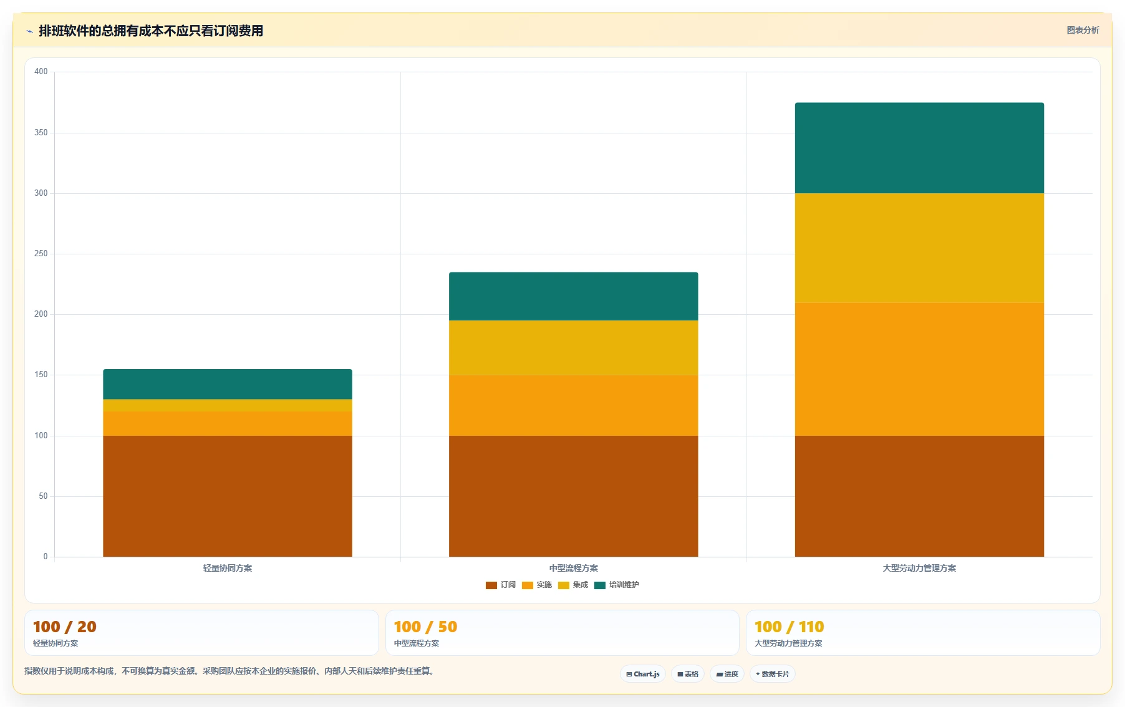The width and height of the screenshot is (1125, 707).
Task: Click the footnote starting with 指数仅用于说明成本构成
Action: point(229,671)
